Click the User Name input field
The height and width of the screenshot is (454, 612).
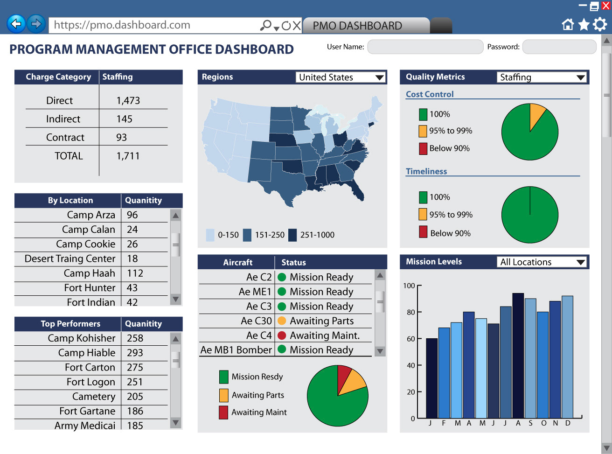(x=425, y=47)
